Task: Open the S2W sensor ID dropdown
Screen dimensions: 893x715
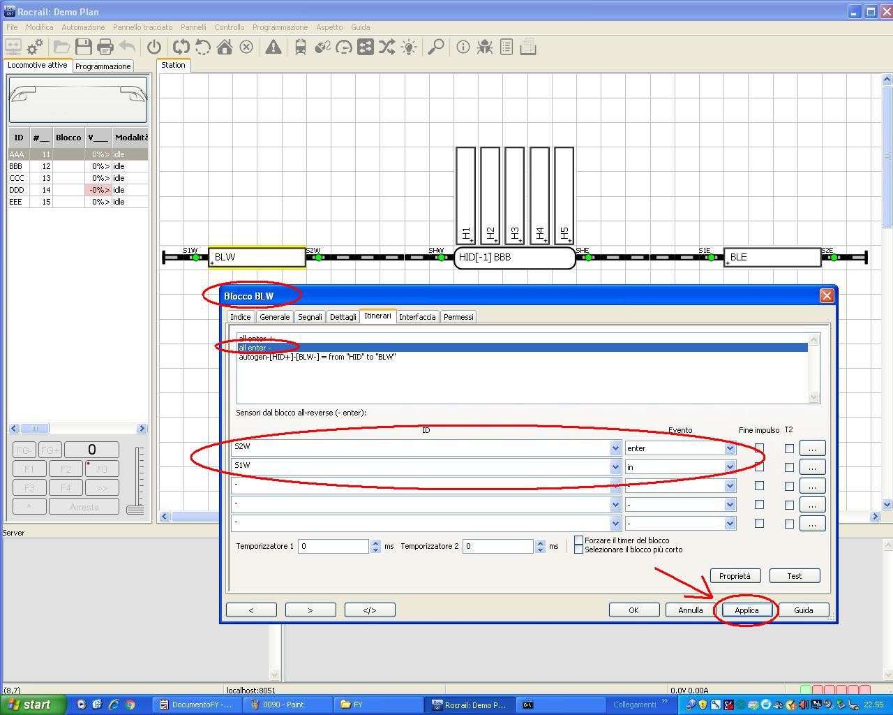Action: (x=615, y=448)
